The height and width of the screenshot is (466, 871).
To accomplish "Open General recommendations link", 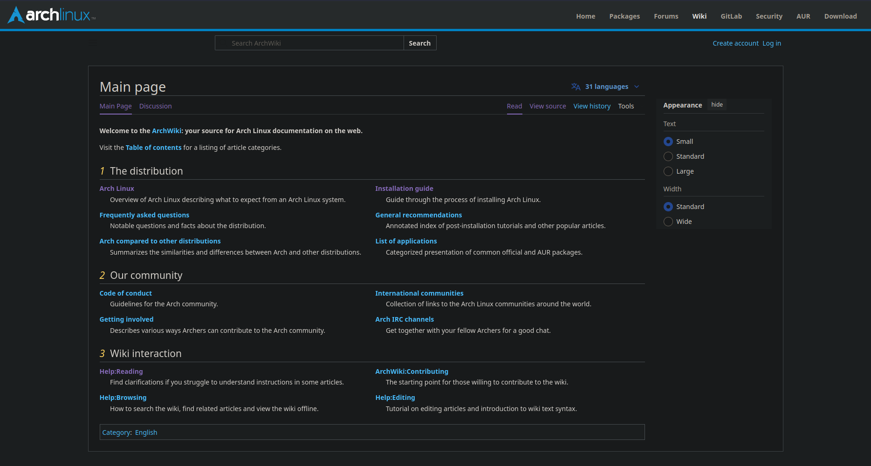I will [418, 215].
